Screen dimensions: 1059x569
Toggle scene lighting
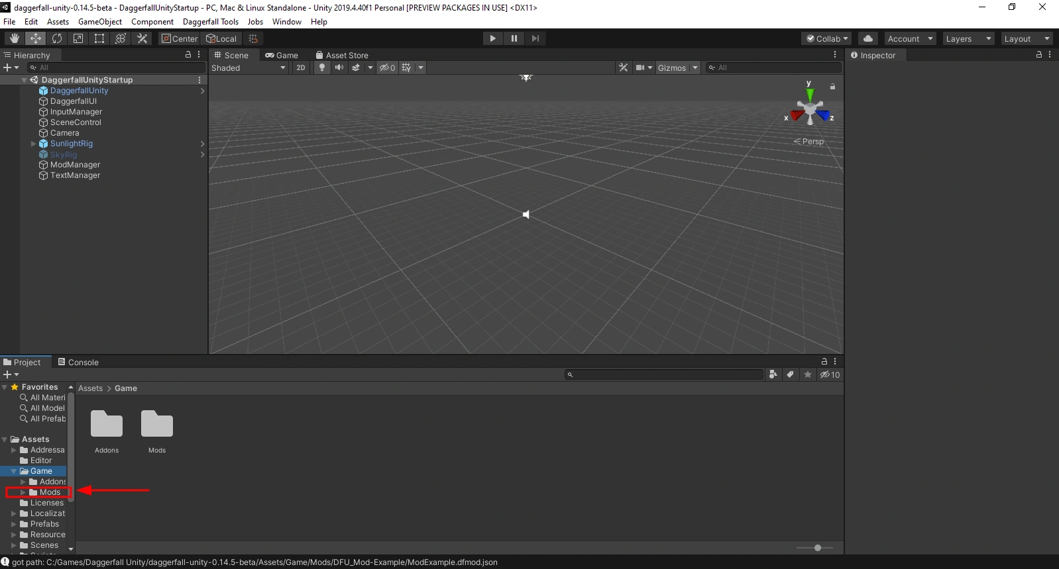click(x=322, y=67)
